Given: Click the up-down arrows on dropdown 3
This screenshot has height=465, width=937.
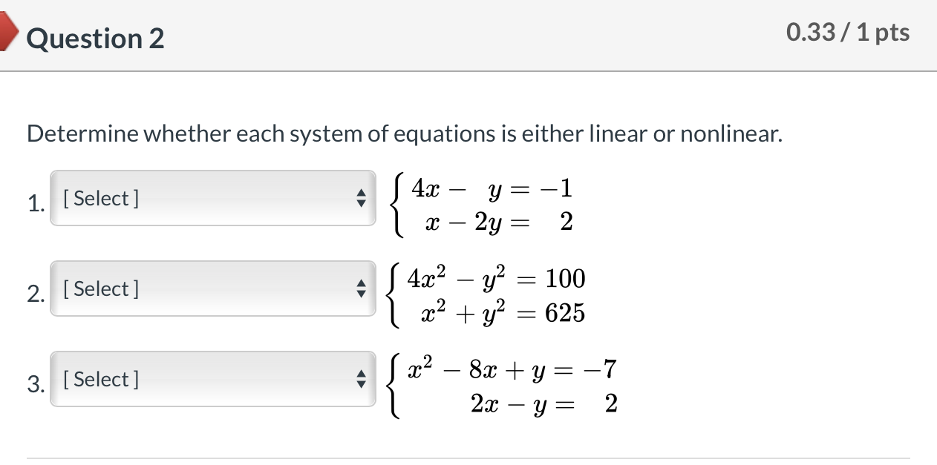Looking at the screenshot, I should tap(362, 379).
